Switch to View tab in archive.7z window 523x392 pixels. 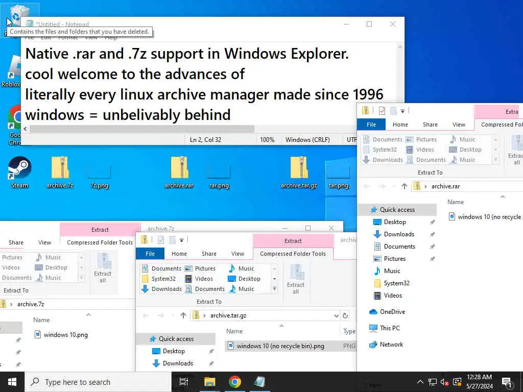(45, 242)
